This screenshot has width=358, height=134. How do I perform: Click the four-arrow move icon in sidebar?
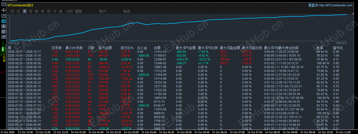pos(4,10)
